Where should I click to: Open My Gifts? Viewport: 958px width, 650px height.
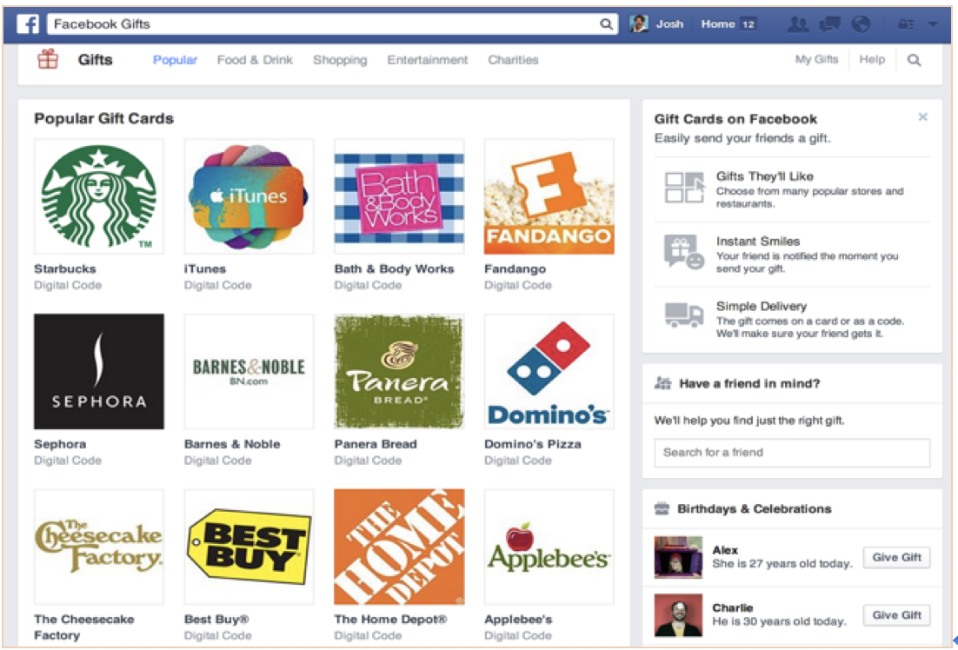[816, 59]
